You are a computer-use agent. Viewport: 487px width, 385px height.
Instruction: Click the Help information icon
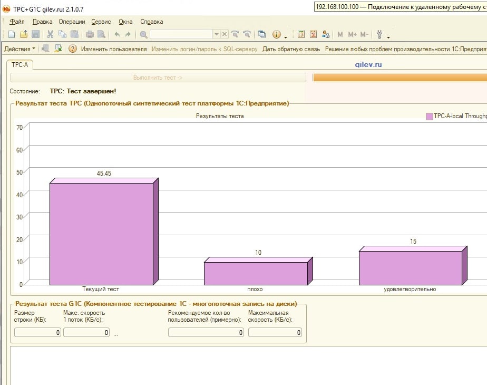coord(276,34)
